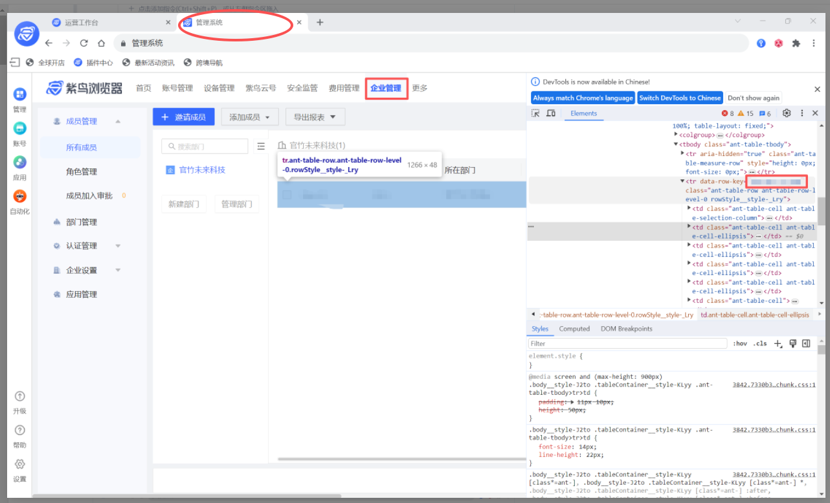Click the 升级 upgrade icon
Screen dimensions: 830x503
point(19,396)
